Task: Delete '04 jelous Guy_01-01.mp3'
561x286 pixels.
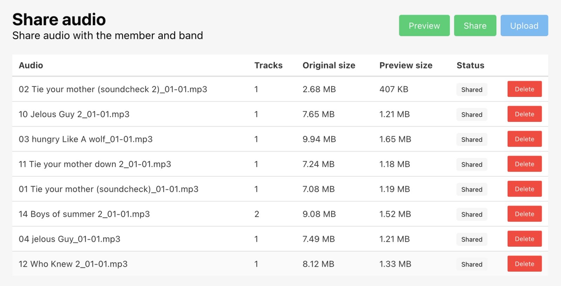Action: point(524,239)
